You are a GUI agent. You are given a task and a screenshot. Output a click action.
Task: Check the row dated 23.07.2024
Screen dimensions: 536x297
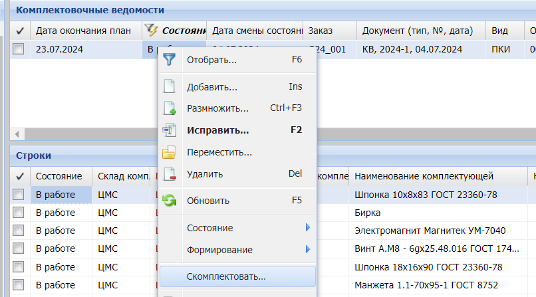pos(19,49)
